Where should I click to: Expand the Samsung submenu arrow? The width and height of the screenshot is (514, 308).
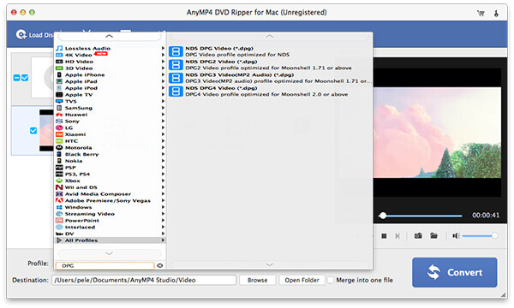click(163, 108)
